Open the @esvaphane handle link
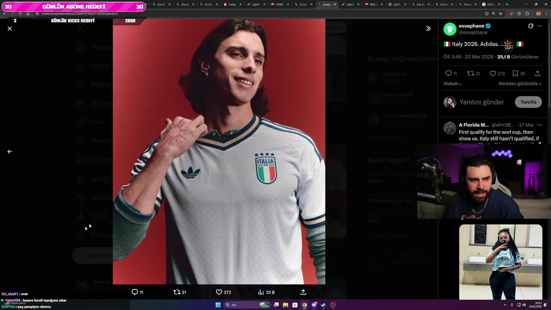 pos(473,32)
